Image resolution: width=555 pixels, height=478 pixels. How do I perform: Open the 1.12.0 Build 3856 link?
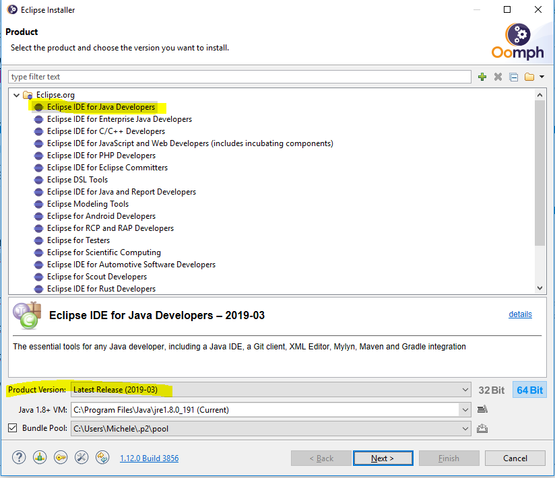pyautogui.click(x=149, y=458)
